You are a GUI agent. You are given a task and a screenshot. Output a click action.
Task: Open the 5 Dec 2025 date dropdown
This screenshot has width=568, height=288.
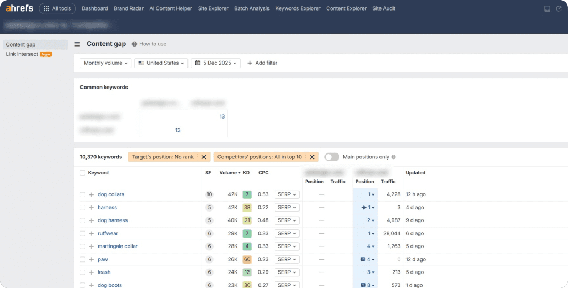(x=216, y=63)
